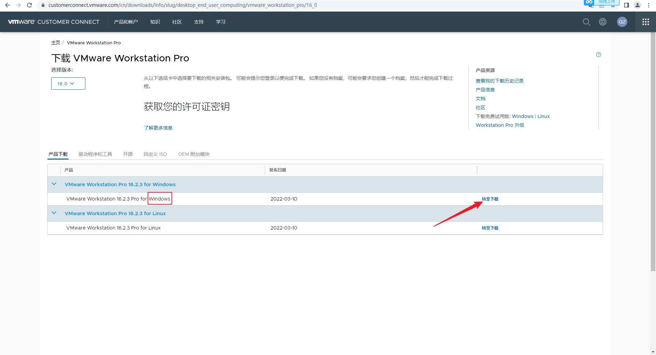Open the version selector showing 16.0

(x=68, y=83)
